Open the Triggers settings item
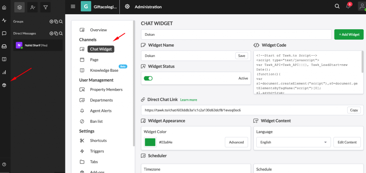366x173 pixels. coord(97,151)
